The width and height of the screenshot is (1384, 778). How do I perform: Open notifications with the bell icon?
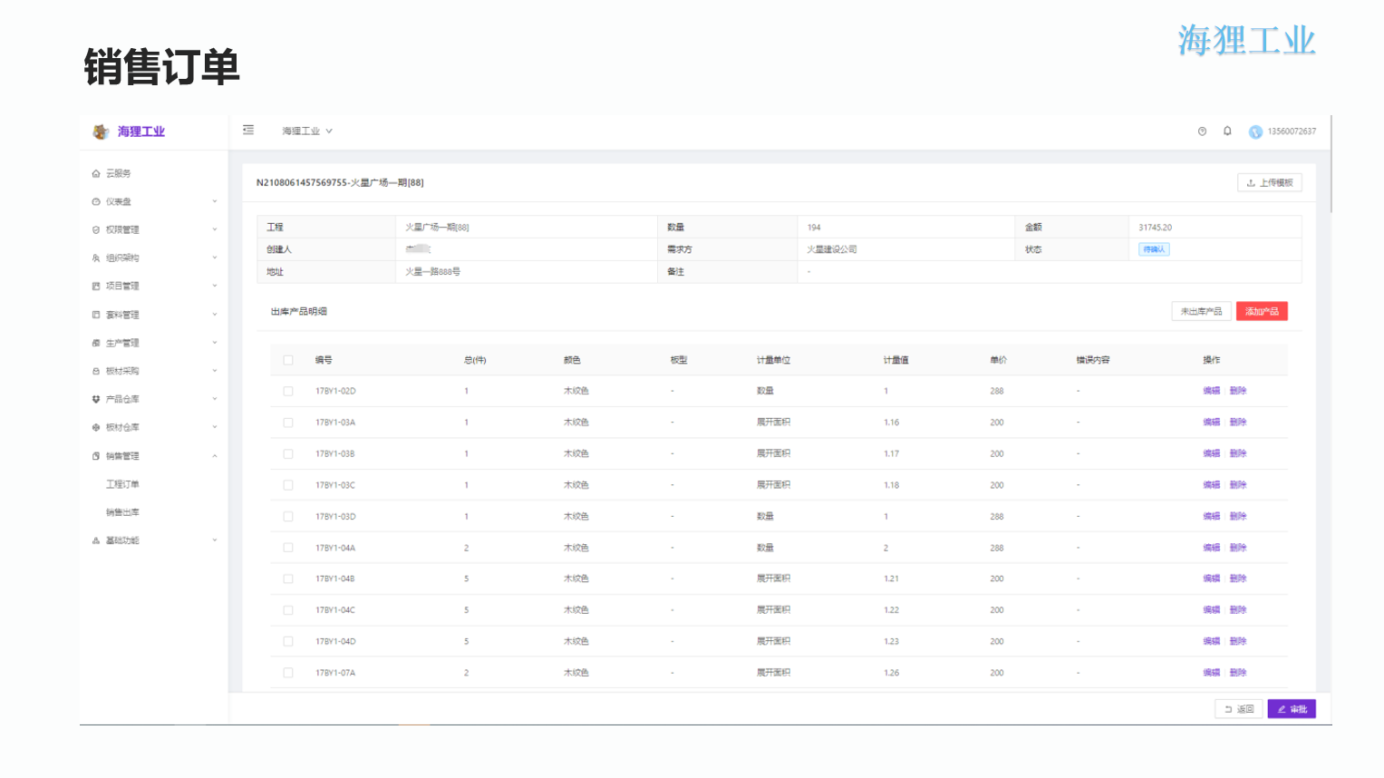[x=1227, y=131]
